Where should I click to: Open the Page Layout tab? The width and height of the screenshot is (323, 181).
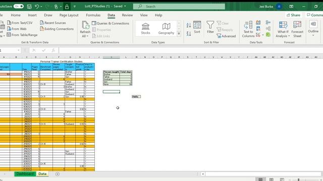pos(69,15)
